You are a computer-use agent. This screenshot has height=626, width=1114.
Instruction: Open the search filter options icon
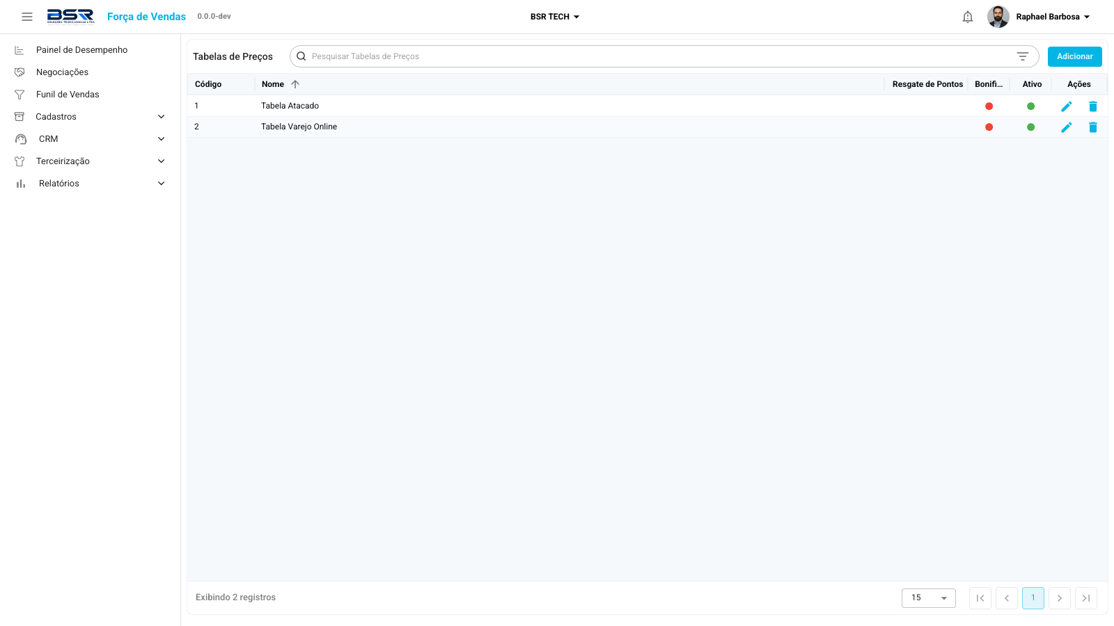click(x=1023, y=56)
